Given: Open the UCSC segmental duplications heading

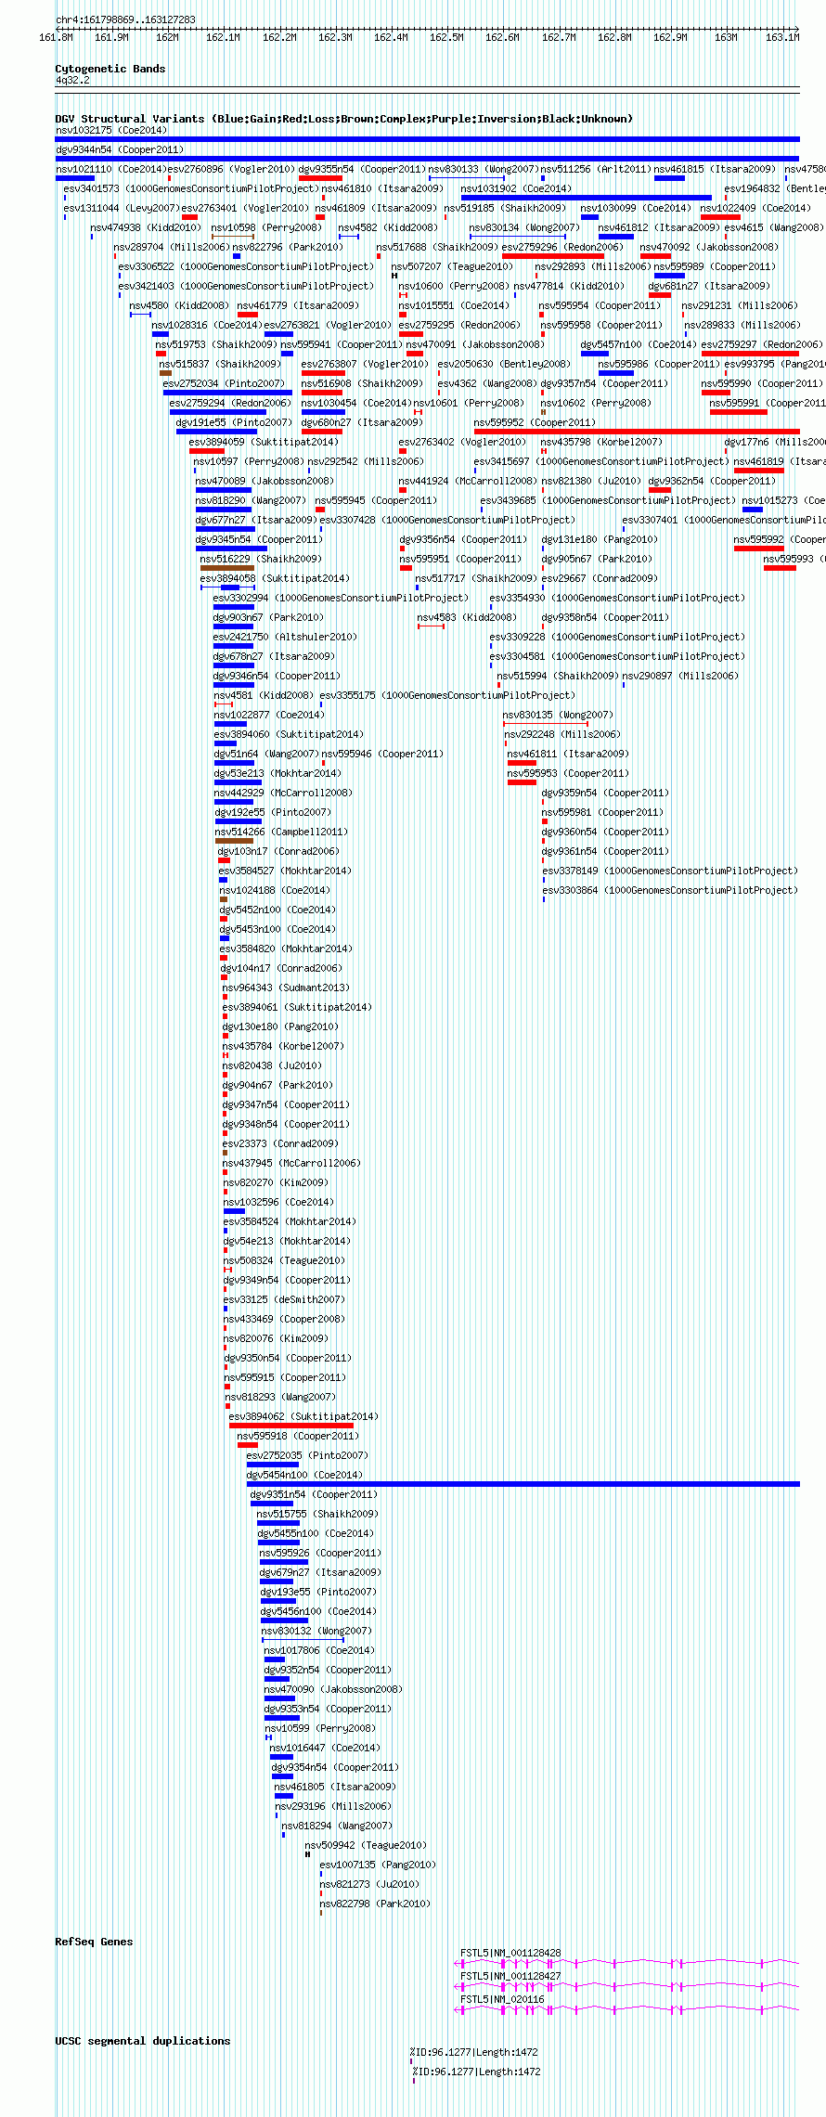Looking at the screenshot, I should point(143,2040).
